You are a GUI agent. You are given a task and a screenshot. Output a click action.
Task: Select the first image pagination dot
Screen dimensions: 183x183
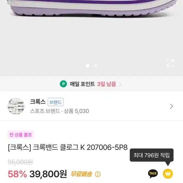pos(87,66)
